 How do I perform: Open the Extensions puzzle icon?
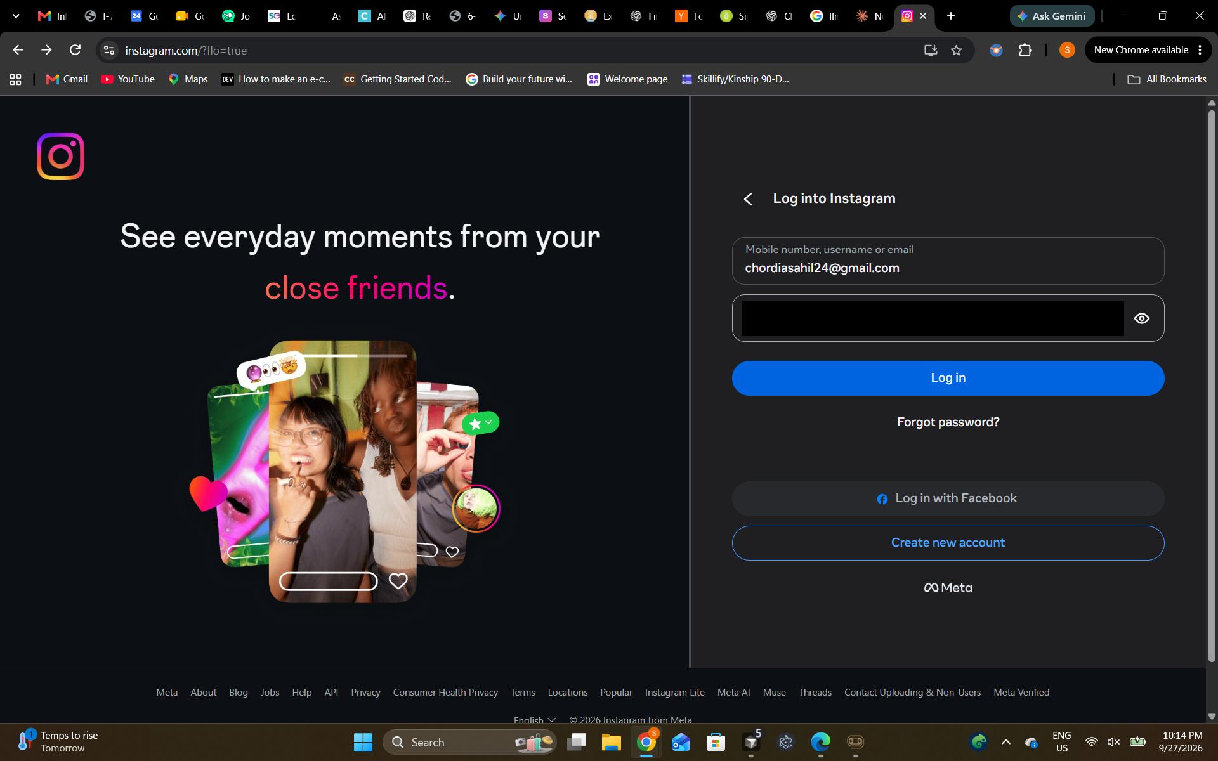1025,50
